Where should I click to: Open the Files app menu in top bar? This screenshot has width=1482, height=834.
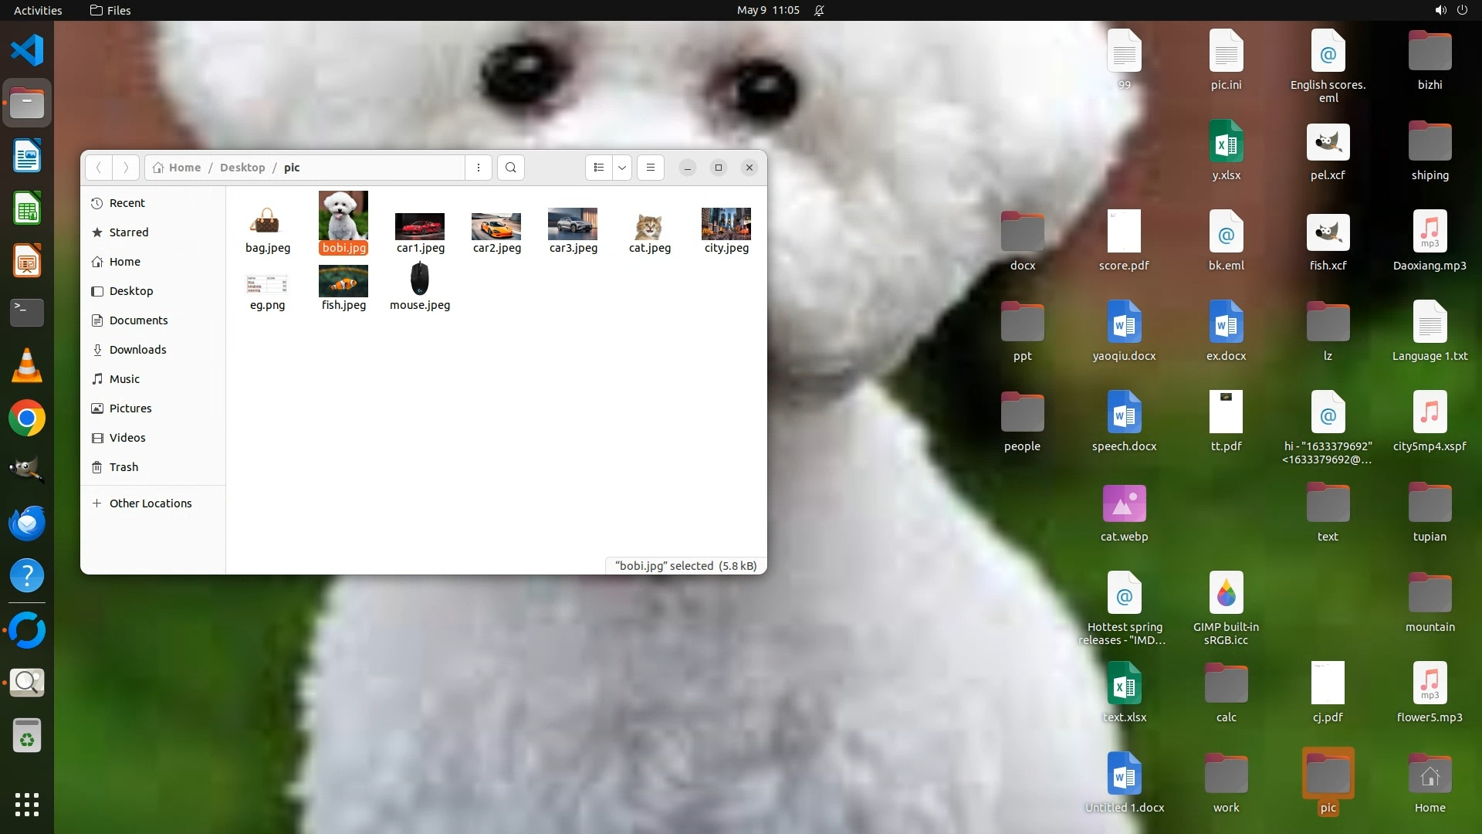pos(110,10)
